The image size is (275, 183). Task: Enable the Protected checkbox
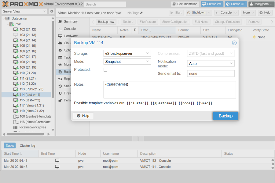[x=105, y=70]
